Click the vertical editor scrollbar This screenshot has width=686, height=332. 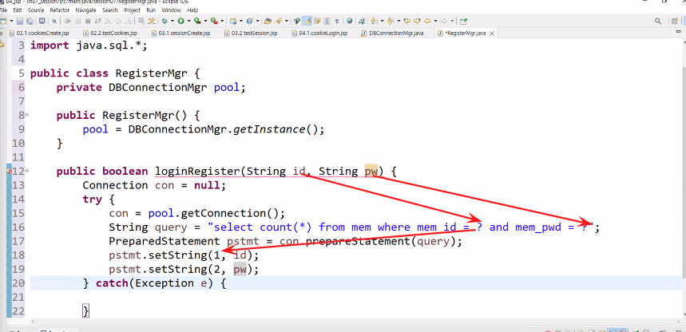click(x=684, y=171)
